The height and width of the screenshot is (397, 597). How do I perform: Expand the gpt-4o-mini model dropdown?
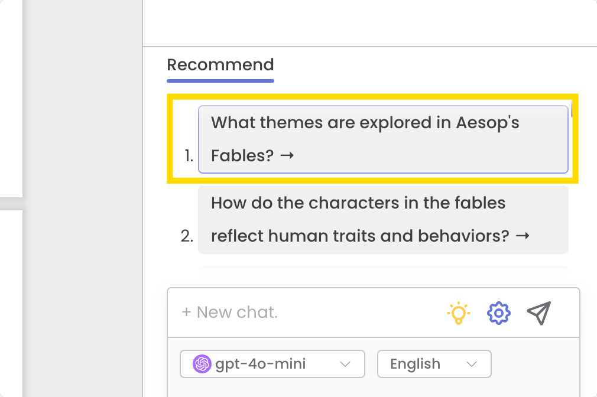[272, 364]
